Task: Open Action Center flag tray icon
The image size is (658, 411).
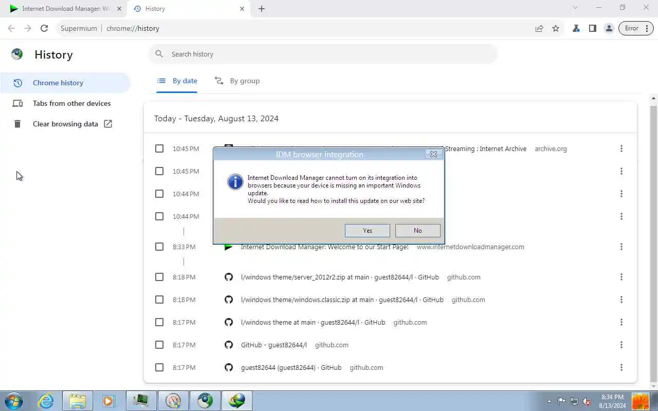Action: point(561,401)
